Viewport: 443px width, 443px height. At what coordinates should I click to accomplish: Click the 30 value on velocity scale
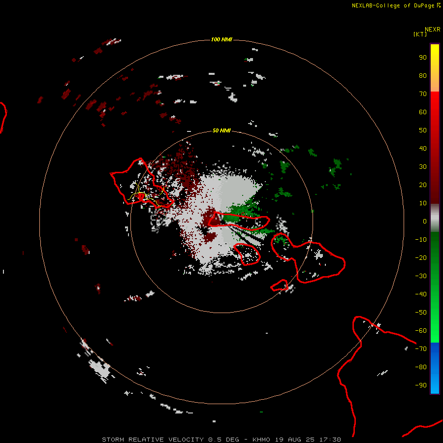[423, 167]
